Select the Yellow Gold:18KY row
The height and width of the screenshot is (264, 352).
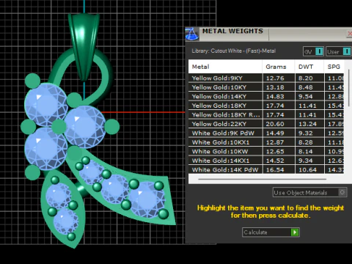click(x=266, y=106)
